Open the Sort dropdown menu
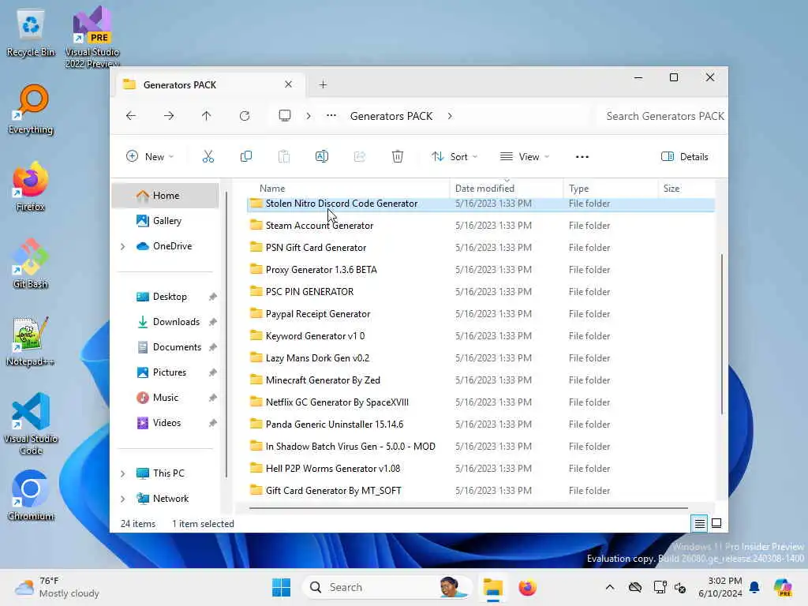 (454, 157)
